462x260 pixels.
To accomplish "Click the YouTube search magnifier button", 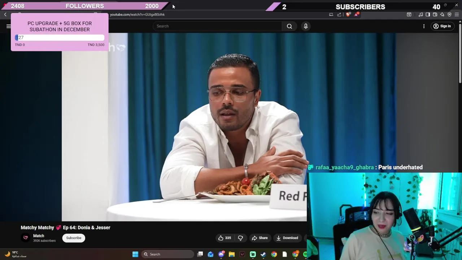I will pyautogui.click(x=289, y=26).
